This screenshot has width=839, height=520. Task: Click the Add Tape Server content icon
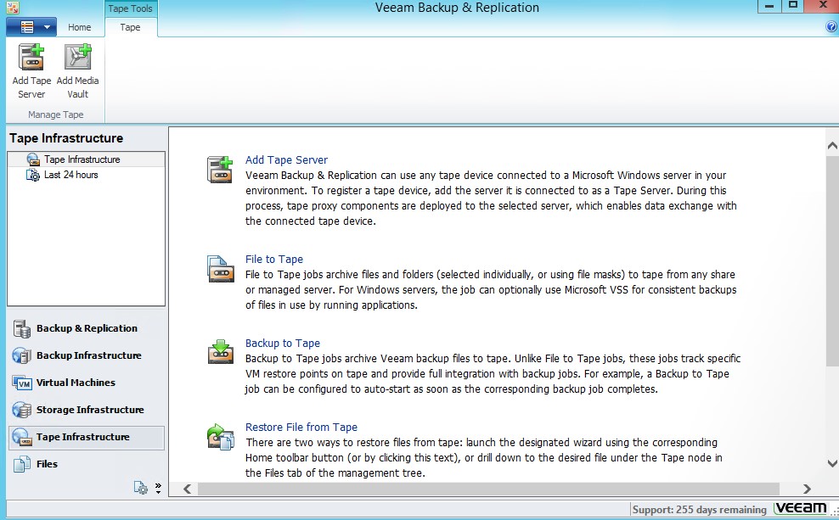click(x=220, y=170)
